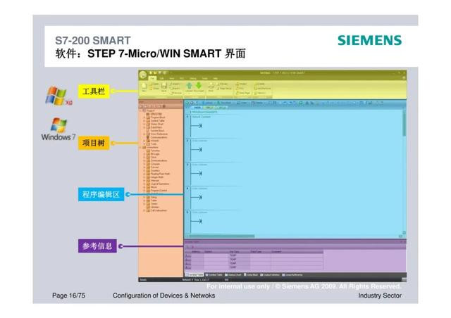Click Import in the File ribbon
The width and height of the screenshot is (451, 318).
click(174, 84)
